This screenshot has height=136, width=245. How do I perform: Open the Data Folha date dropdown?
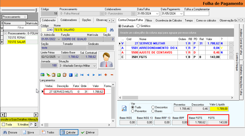click(x=157, y=14)
